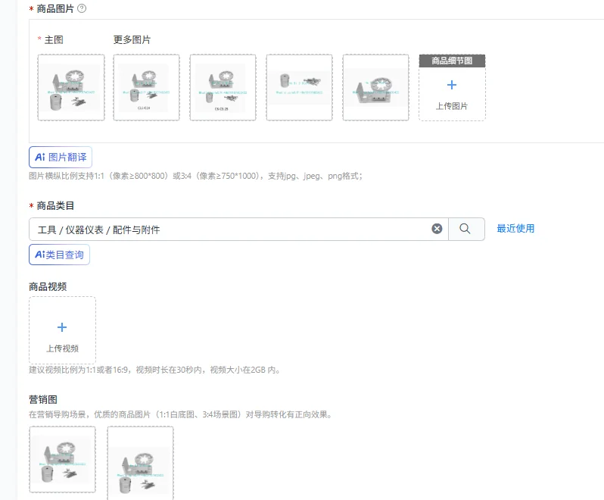Select the fourth image showing coupler and screws
Image resolution: width=604 pixels, height=500 pixels.
[x=299, y=88]
